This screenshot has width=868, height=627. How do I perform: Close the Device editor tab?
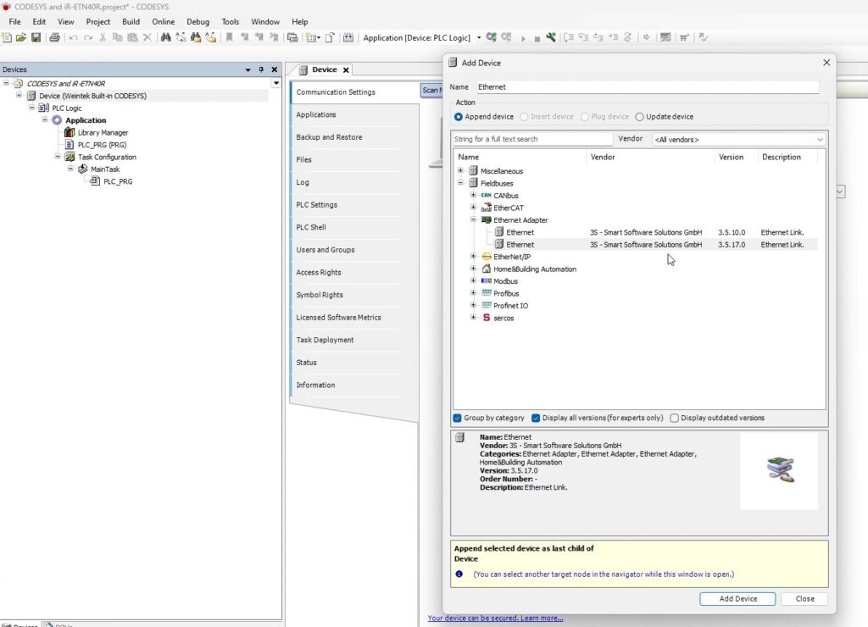pyautogui.click(x=346, y=70)
